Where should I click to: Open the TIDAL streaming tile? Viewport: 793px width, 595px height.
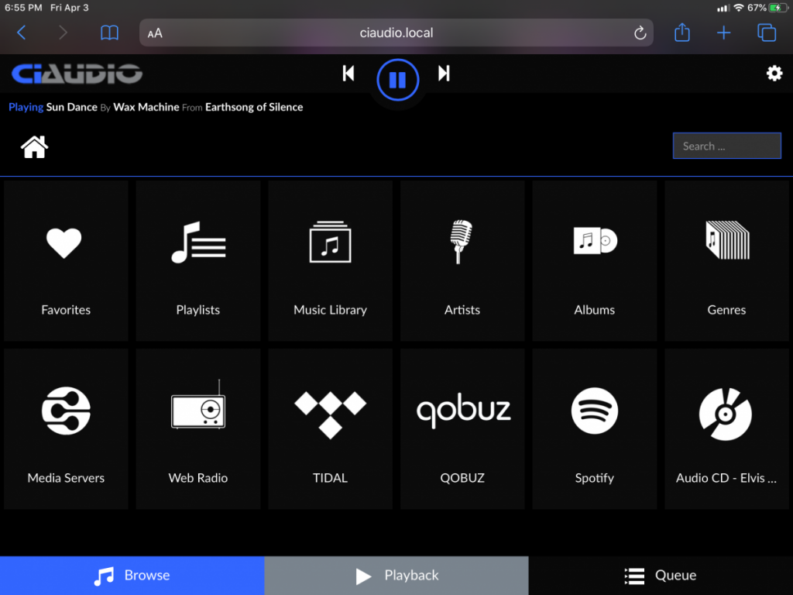(x=330, y=428)
